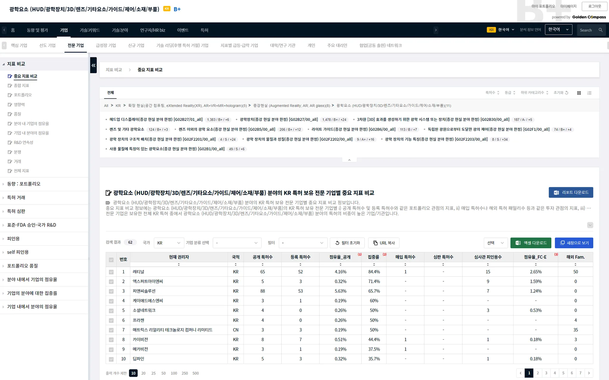Image resolution: width=609 pixels, height=380 pixels.
Task: Click the 초기화 reset icon
Action: tap(566, 93)
